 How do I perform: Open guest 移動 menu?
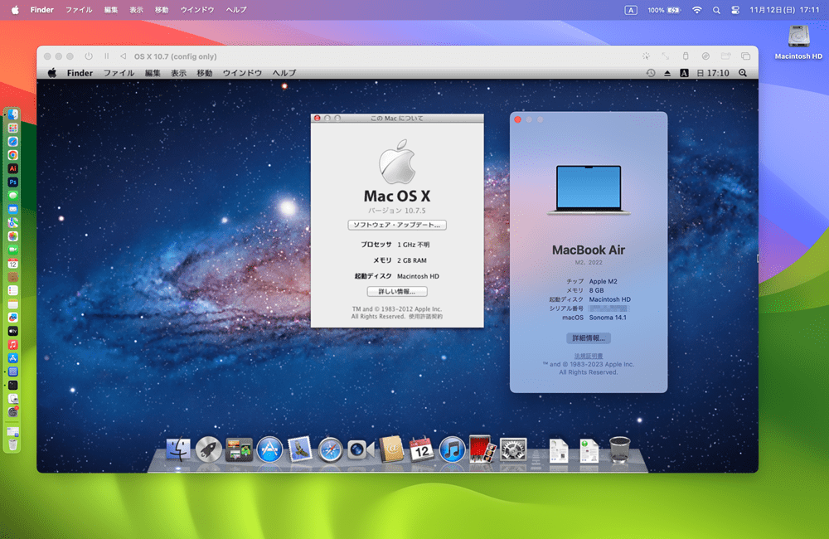click(x=204, y=73)
